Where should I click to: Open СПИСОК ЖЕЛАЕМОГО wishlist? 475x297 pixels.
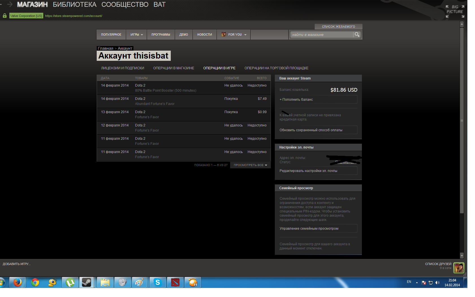(x=338, y=27)
